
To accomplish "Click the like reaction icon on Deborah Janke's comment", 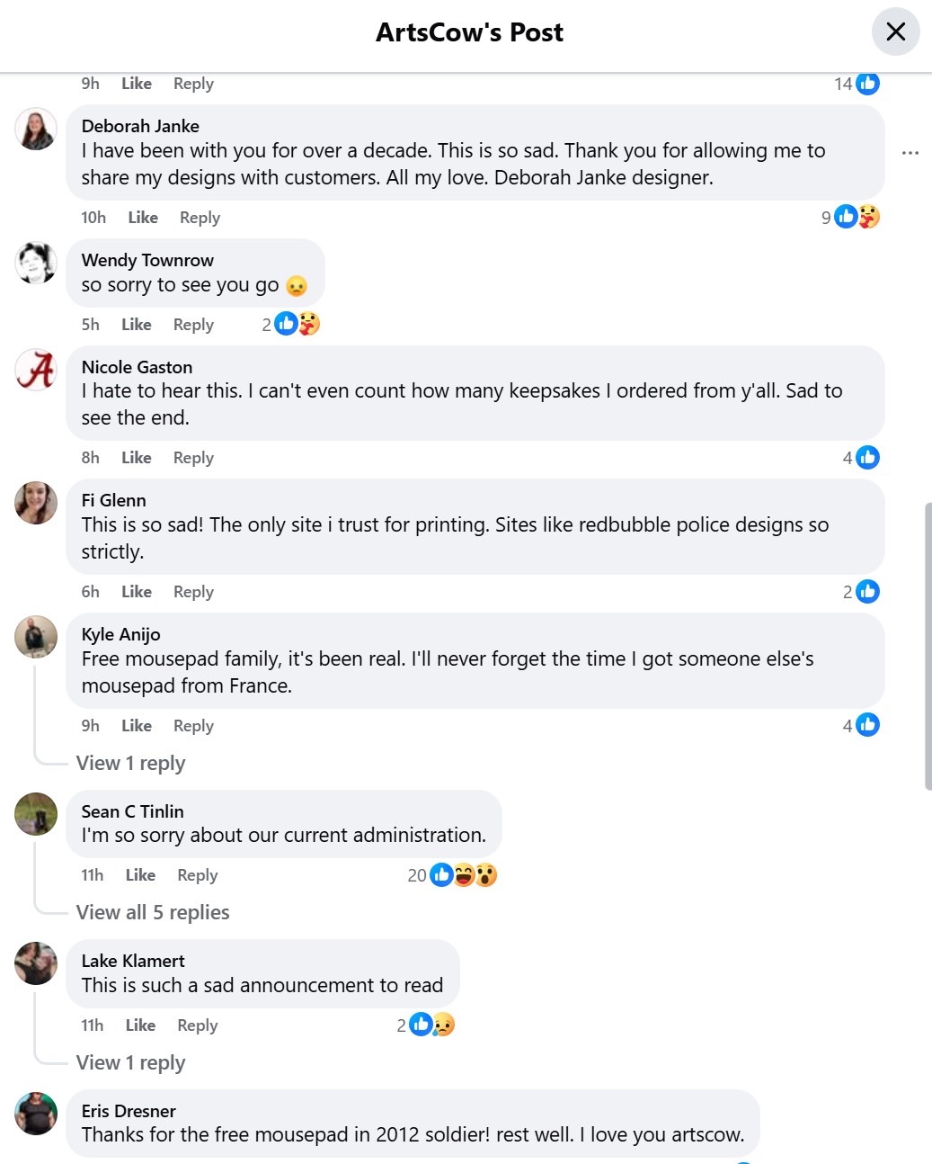I will pos(846,217).
